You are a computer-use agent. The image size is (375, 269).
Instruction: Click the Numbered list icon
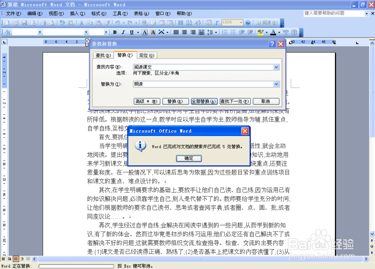(x=225, y=32)
